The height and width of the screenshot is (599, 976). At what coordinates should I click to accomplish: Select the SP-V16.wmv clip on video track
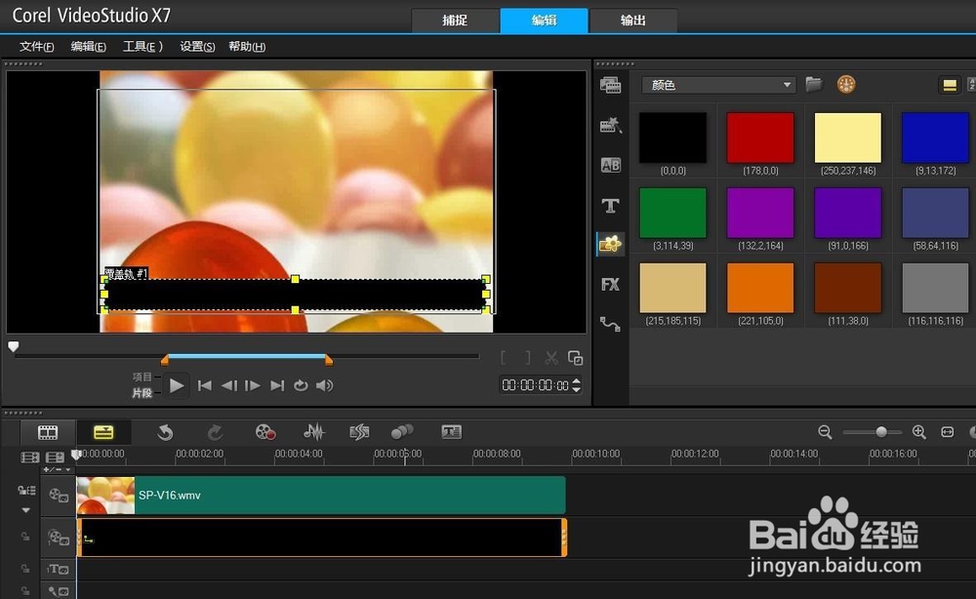321,496
